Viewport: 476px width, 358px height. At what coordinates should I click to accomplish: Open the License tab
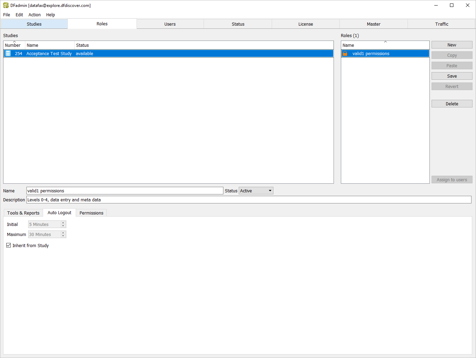click(305, 24)
